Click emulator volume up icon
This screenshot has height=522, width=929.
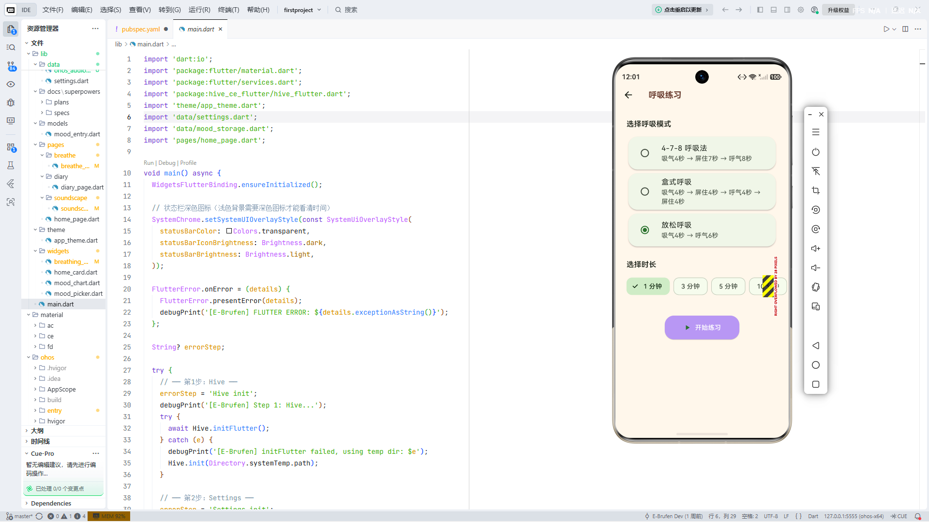[x=816, y=248]
